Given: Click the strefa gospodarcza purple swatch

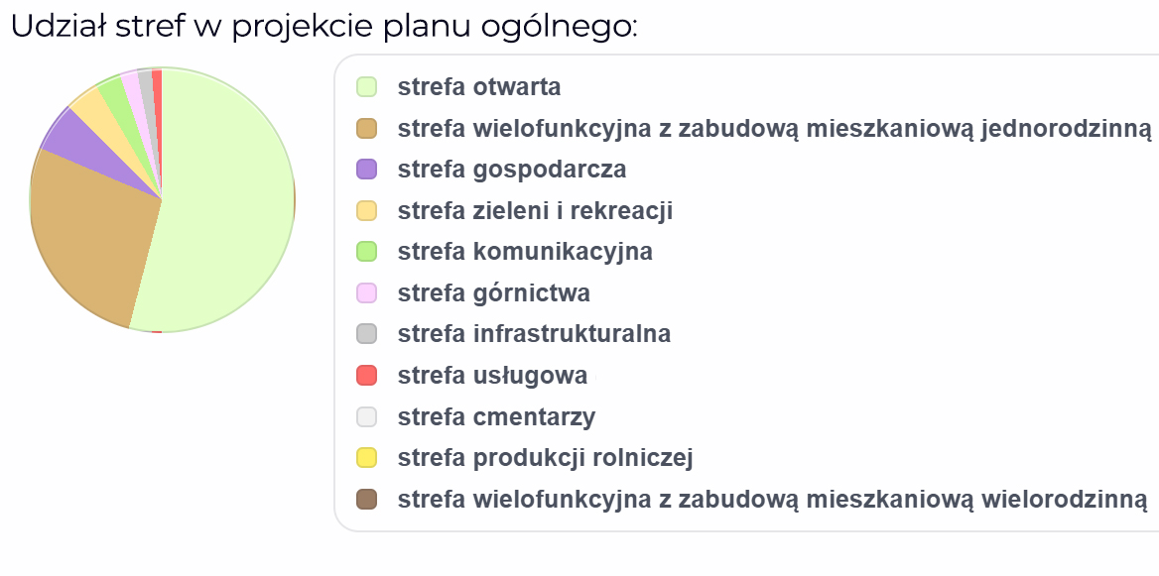Looking at the screenshot, I should click(x=367, y=170).
